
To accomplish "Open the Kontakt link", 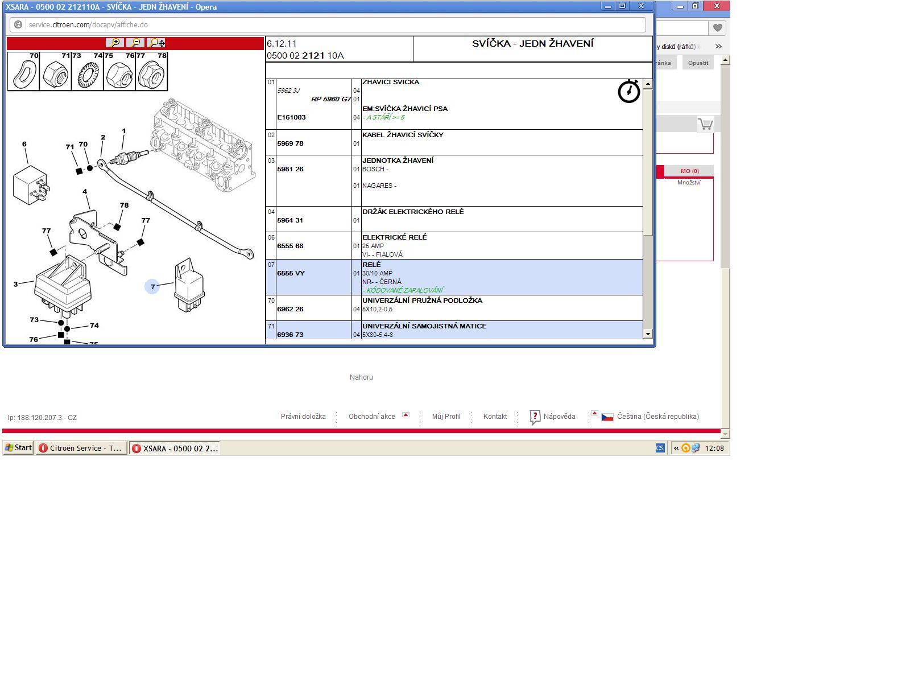I will click(495, 417).
